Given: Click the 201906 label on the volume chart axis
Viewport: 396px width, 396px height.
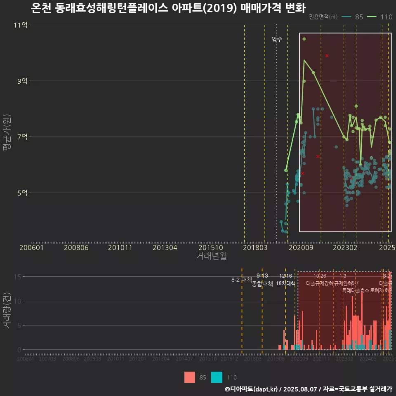Looking at the screenshot, I should point(276,358).
